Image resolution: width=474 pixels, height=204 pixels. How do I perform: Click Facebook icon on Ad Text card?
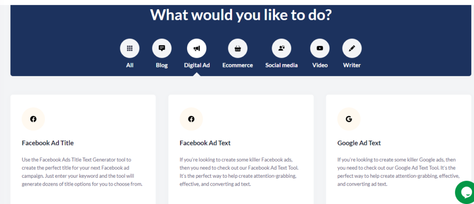pyautogui.click(x=191, y=119)
